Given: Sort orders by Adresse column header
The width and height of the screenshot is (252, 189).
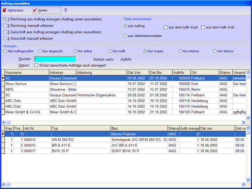Looking at the screenshot, I should (63, 73).
